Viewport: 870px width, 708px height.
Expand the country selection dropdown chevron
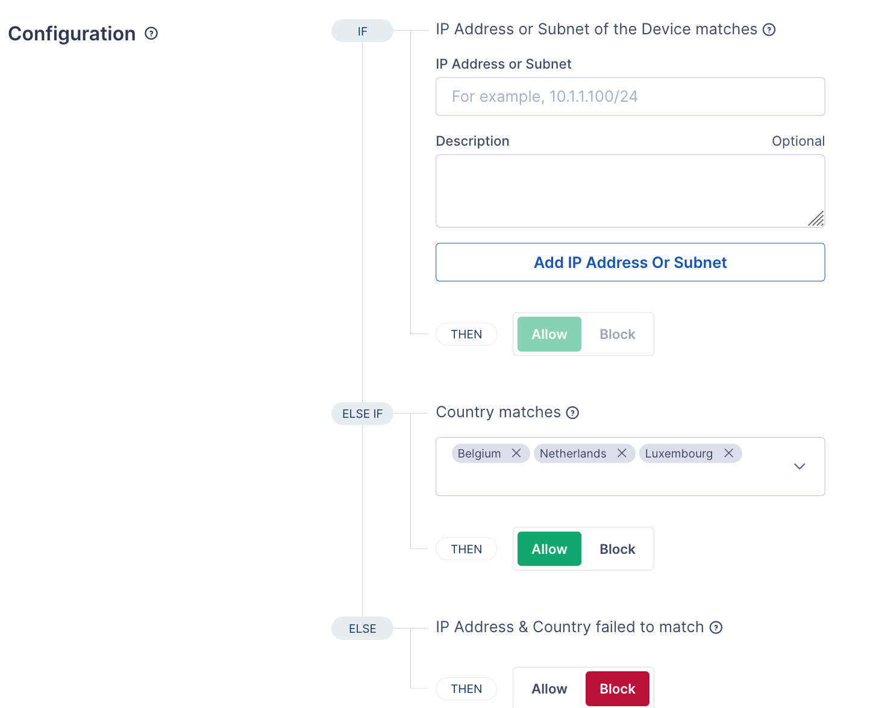pos(800,467)
